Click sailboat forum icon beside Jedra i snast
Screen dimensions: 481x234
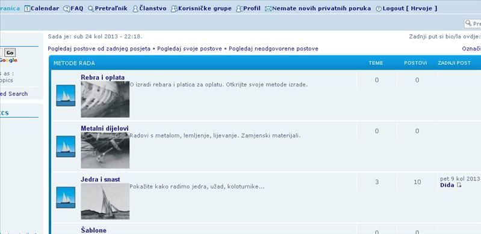pyautogui.click(x=66, y=197)
